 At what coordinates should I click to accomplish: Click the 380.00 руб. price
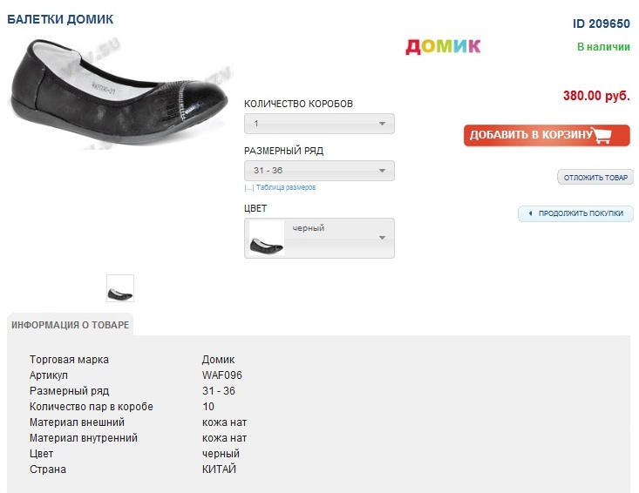click(596, 96)
